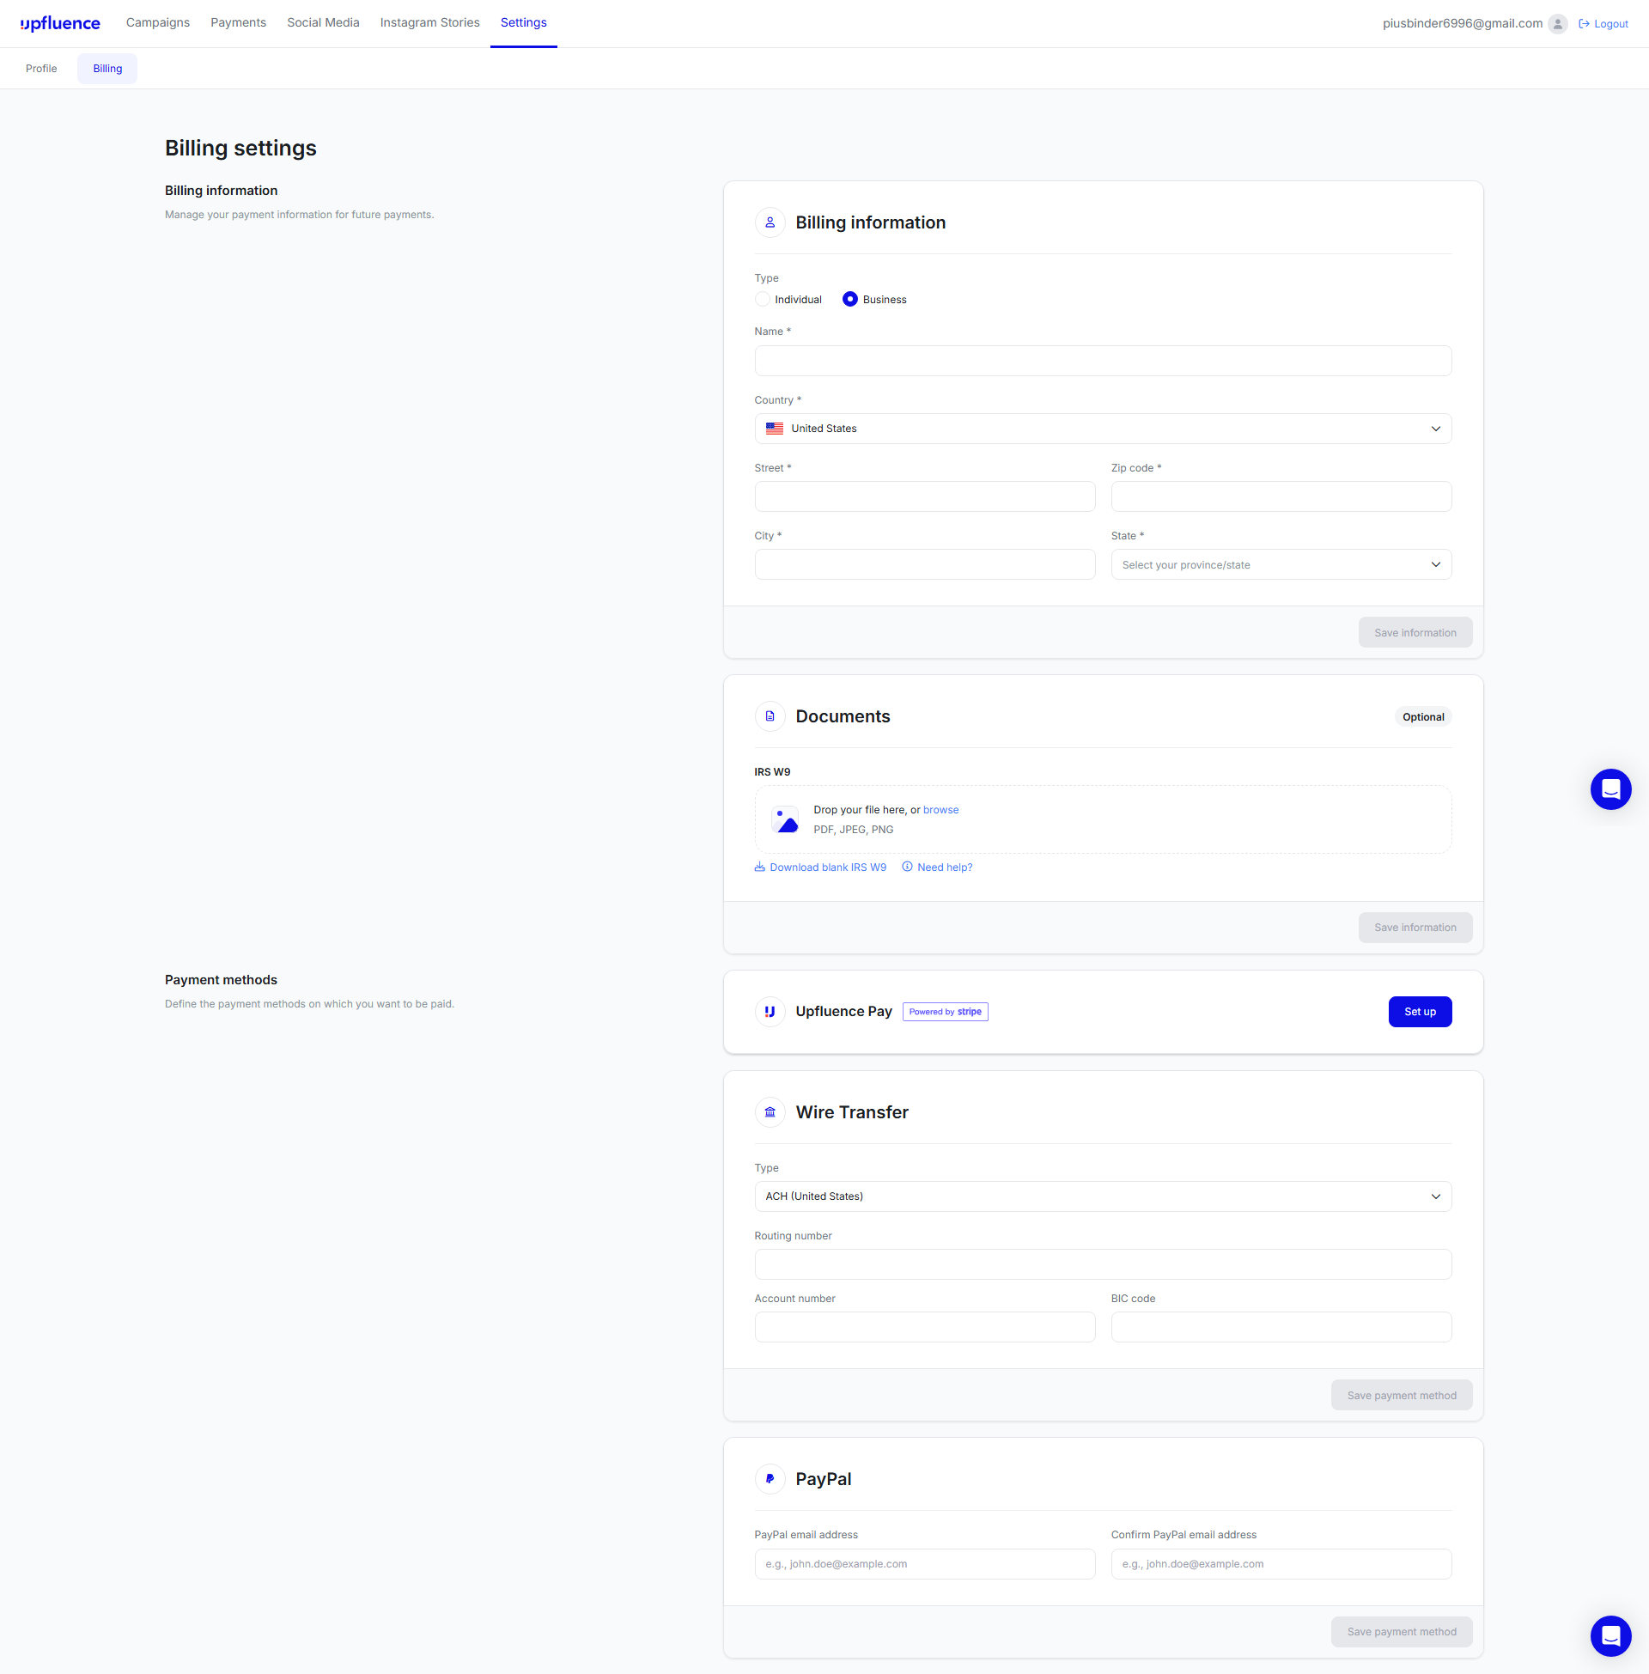
Task: Focus the City input field
Action: (925, 564)
